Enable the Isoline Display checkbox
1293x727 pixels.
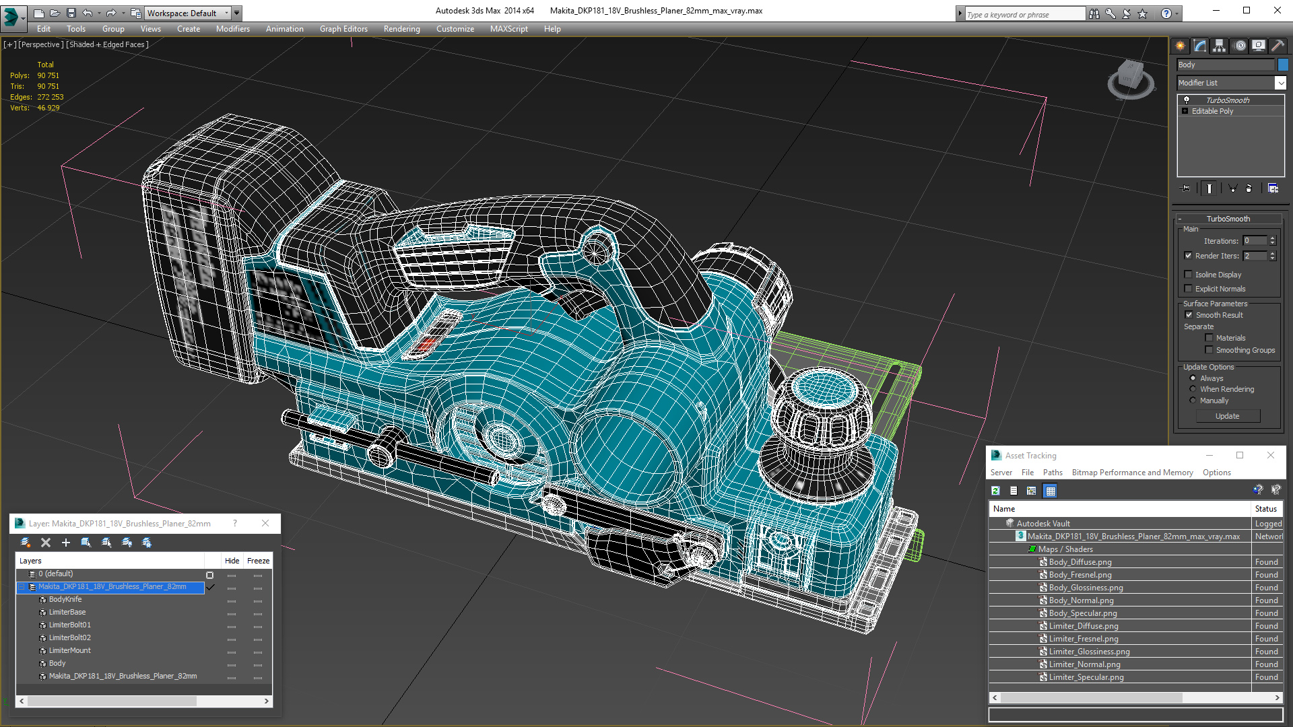(x=1189, y=275)
